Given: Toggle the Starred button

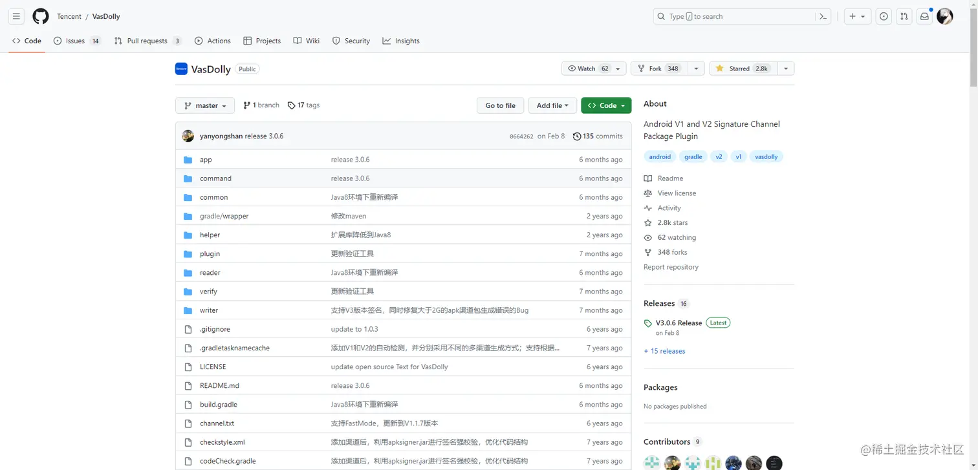Looking at the screenshot, I should tap(743, 69).
